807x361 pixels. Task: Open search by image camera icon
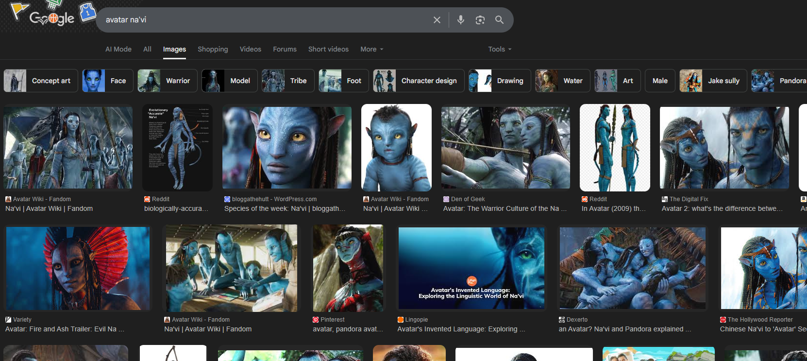tap(480, 20)
